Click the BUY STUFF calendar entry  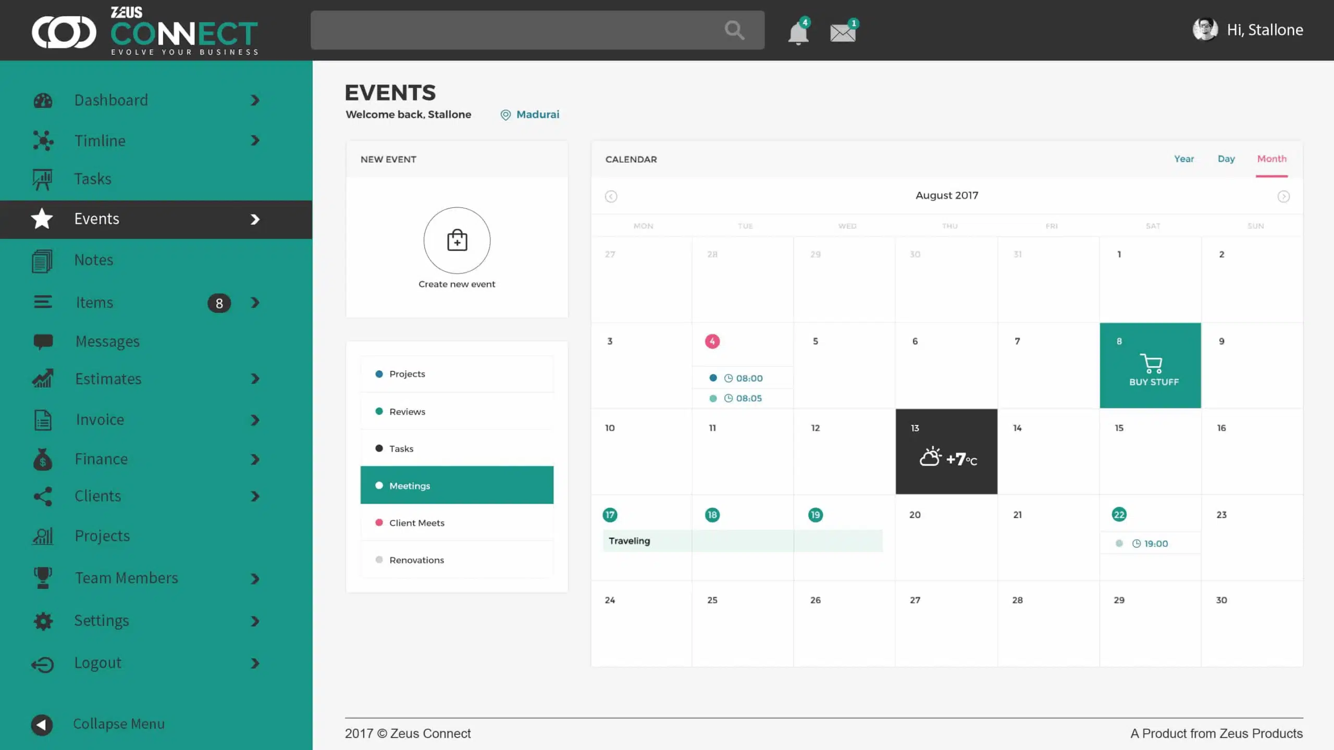(x=1150, y=365)
